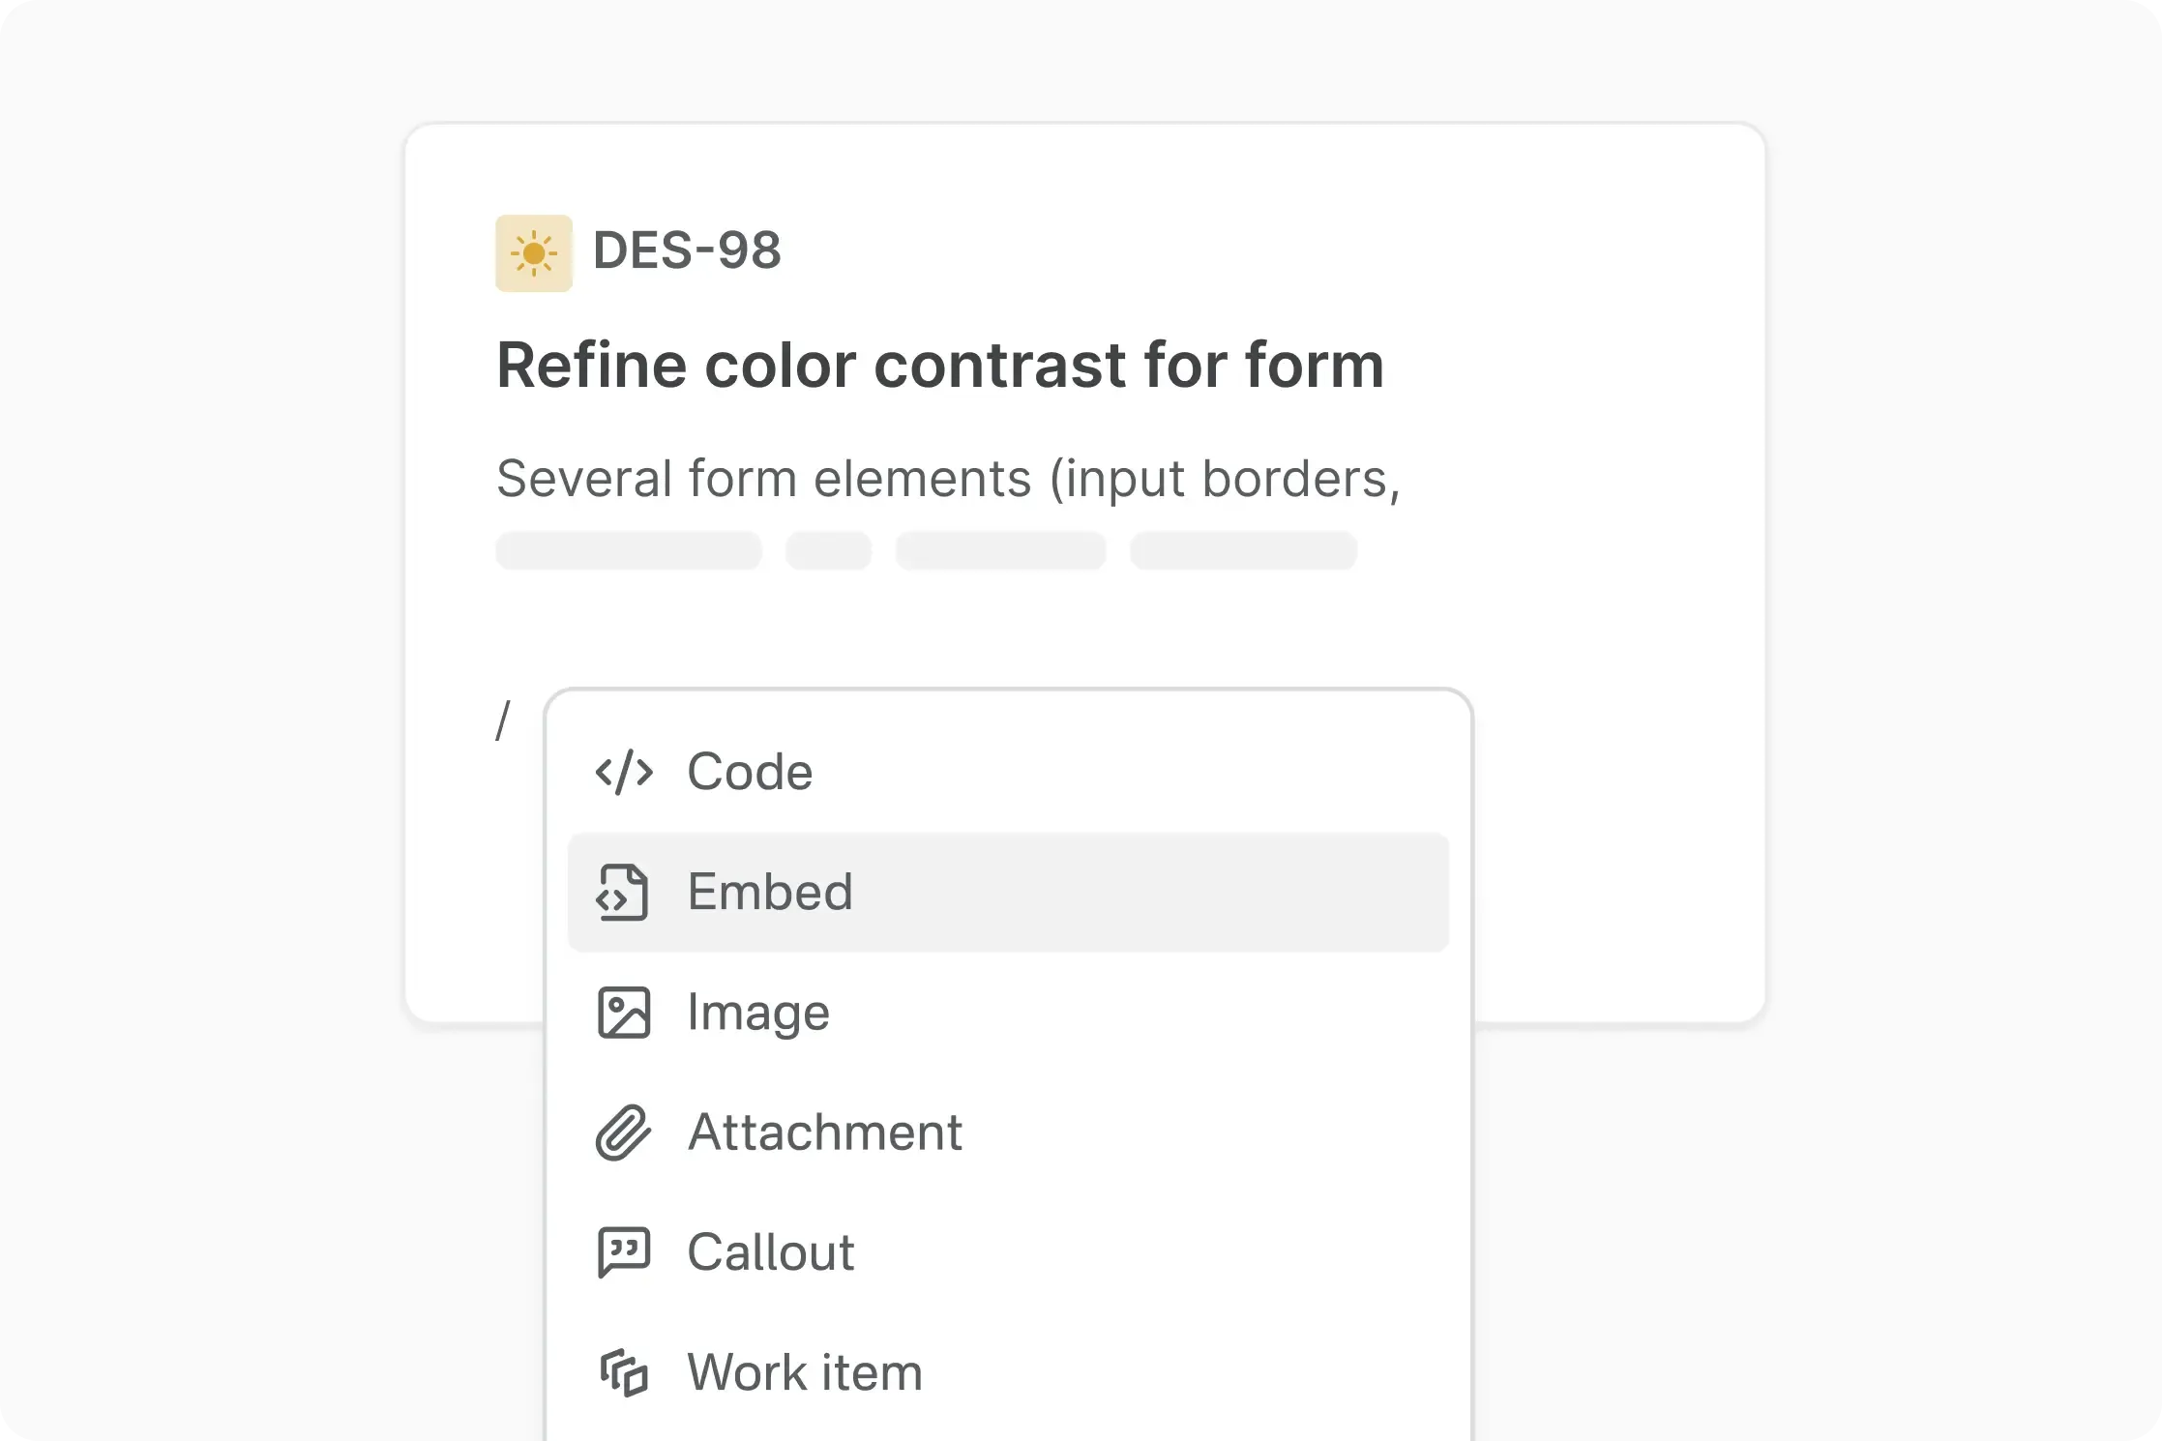Viewport: 2162px width, 1441px height.
Task: Select the Callout entry in the menu
Action: click(770, 1253)
